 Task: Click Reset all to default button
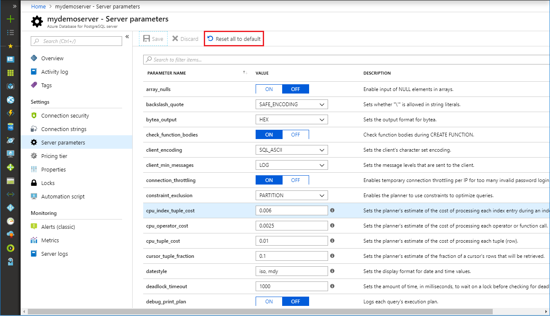234,39
